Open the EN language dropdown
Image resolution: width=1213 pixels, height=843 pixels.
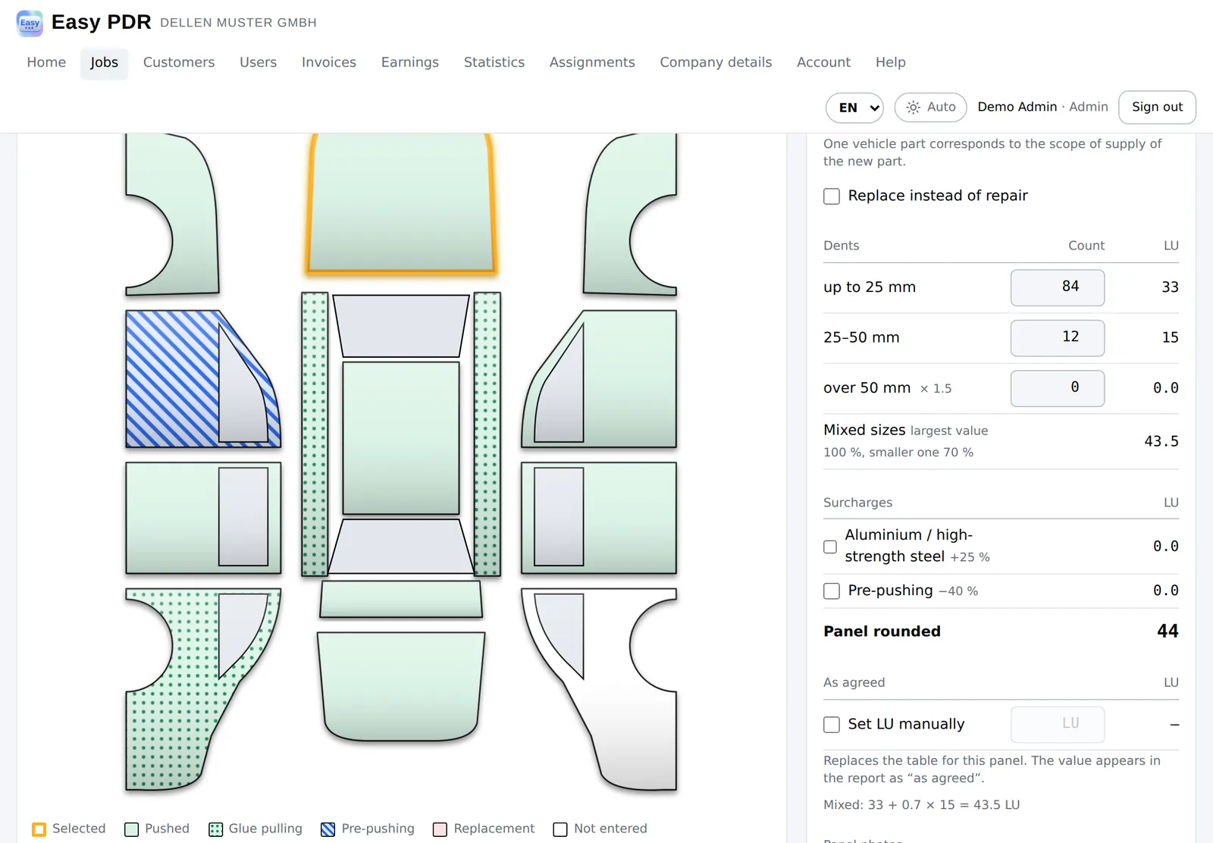click(x=855, y=108)
